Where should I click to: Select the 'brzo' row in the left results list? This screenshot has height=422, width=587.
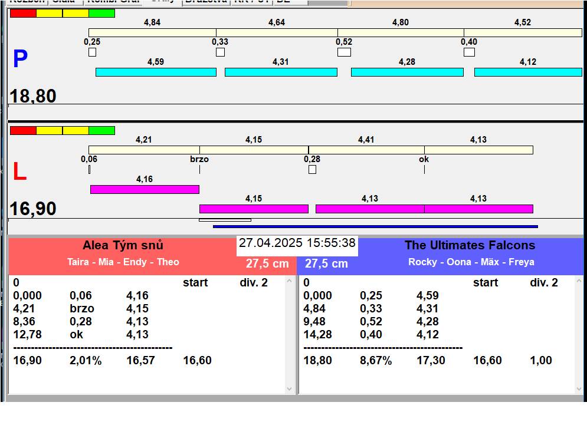tap(81, 308)
